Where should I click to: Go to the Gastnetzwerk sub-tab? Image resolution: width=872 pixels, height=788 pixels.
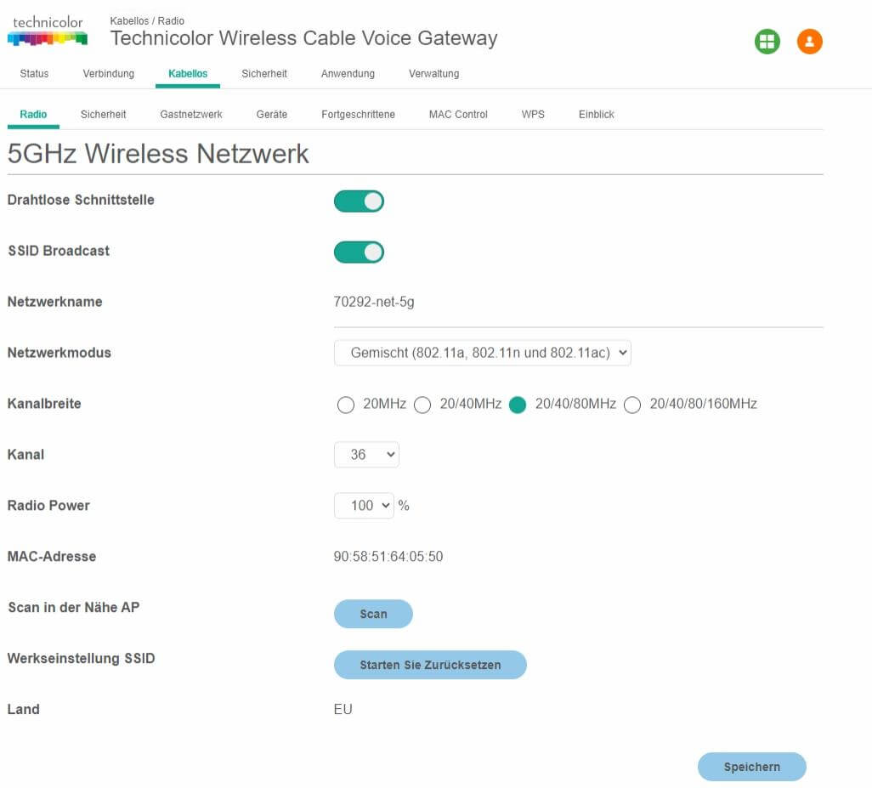191,115
